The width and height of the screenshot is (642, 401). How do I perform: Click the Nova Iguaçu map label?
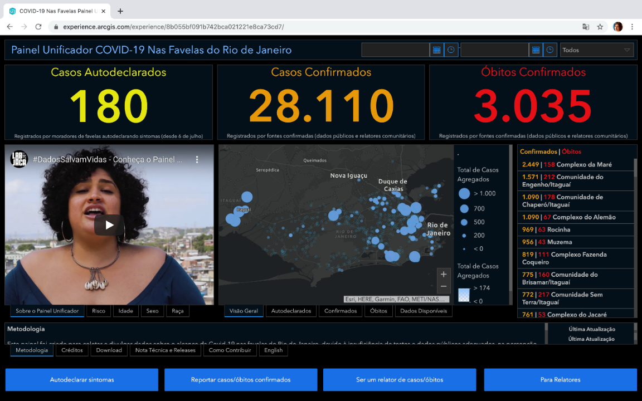349,175
